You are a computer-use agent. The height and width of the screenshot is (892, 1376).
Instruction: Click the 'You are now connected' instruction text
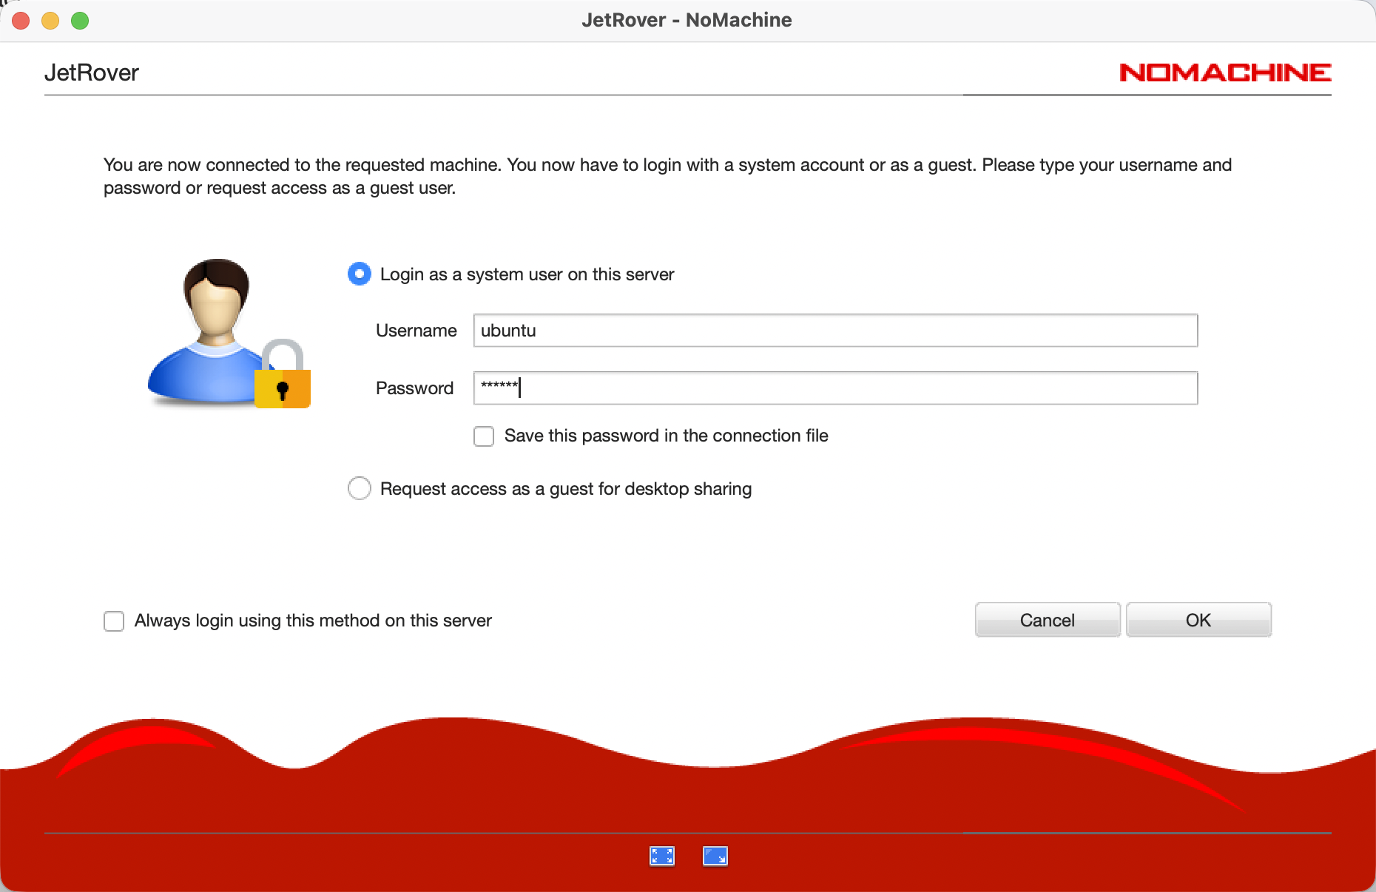click(x=667, y=176)
